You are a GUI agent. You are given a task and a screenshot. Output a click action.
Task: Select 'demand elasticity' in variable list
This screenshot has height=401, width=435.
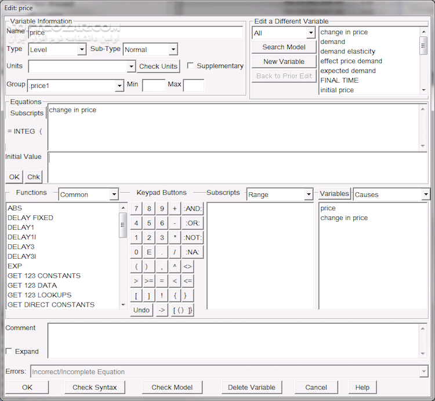click(347, 51)
